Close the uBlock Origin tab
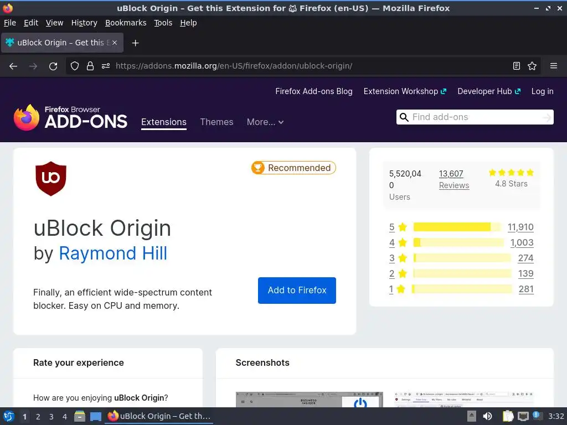 click(x=115, y=43)
